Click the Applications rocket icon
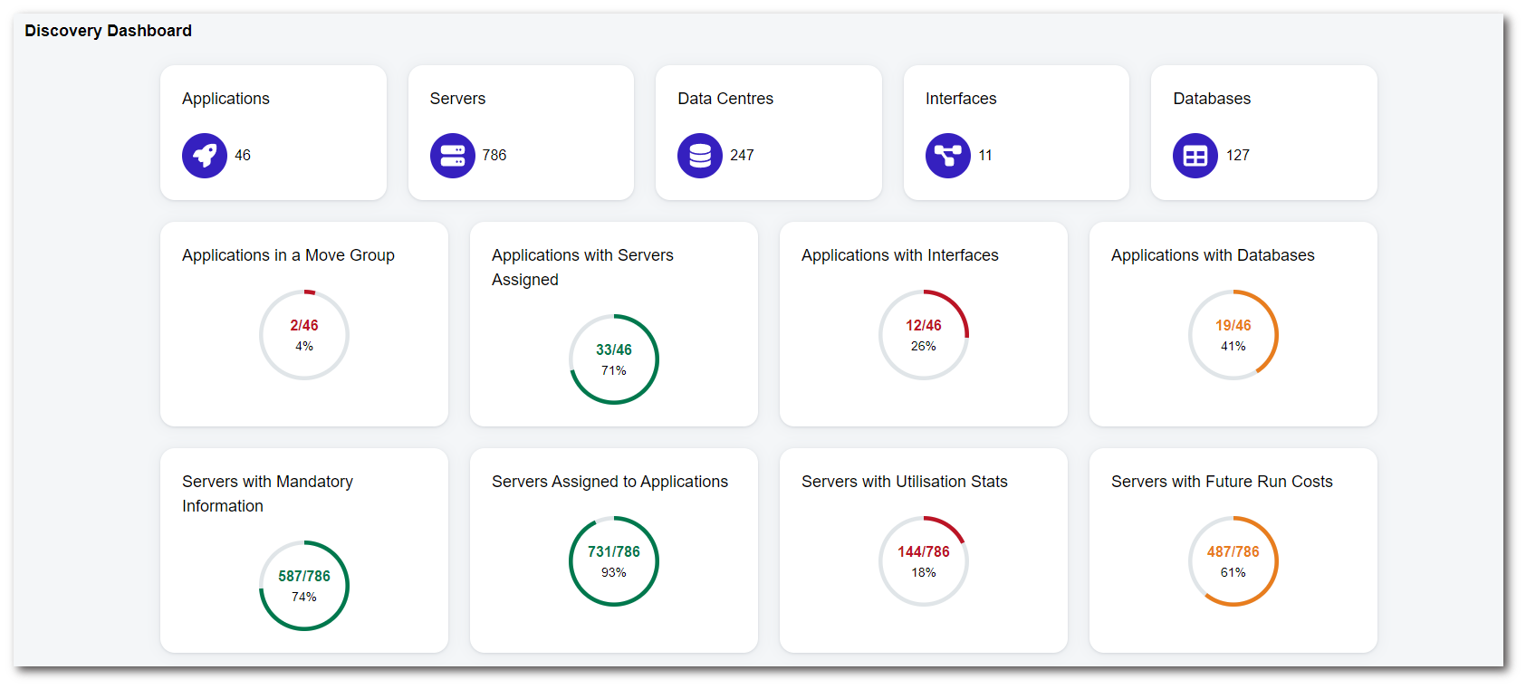Viewport: 1526px width, 689px height. point(205,156)
